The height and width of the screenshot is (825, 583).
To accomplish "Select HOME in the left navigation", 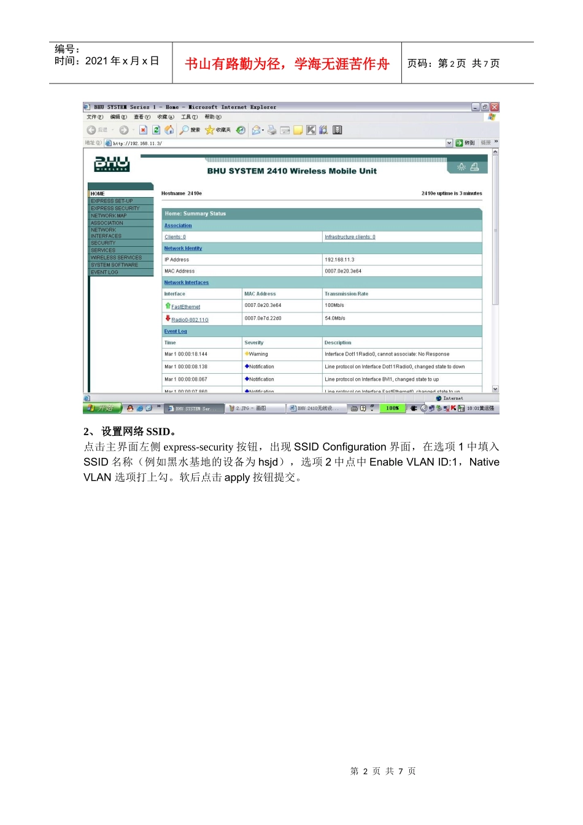I will pyautogui.click(x=122, y=193).
